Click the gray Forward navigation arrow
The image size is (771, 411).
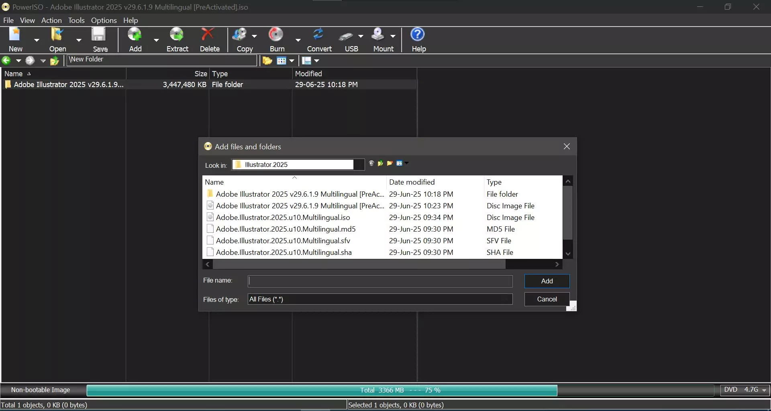coord(30,61)
